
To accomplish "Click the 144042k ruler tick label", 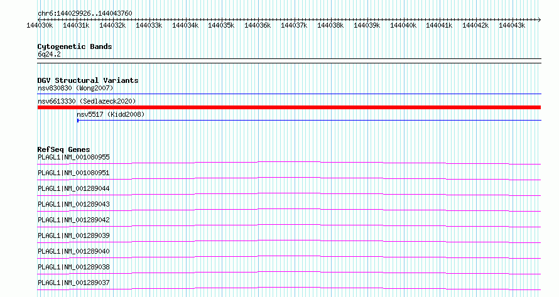I will click(475, 25).
